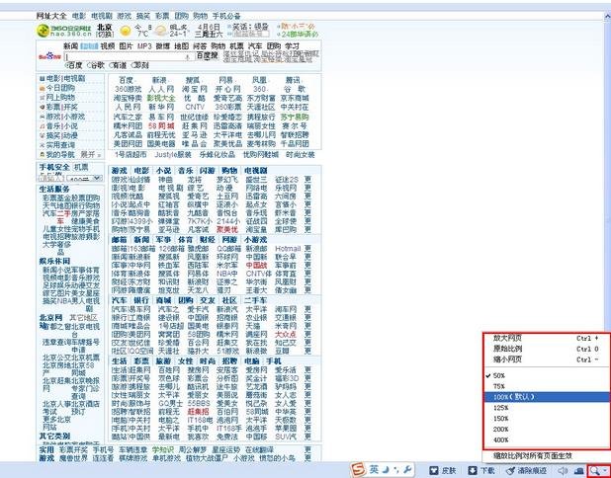Select 400% zoom level
Image resolution: width=611 pixels, height=478 pixels.
point(547,439)
